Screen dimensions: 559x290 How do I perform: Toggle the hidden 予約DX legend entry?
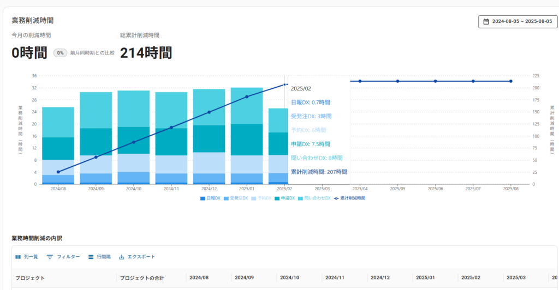tap(261, 198)
